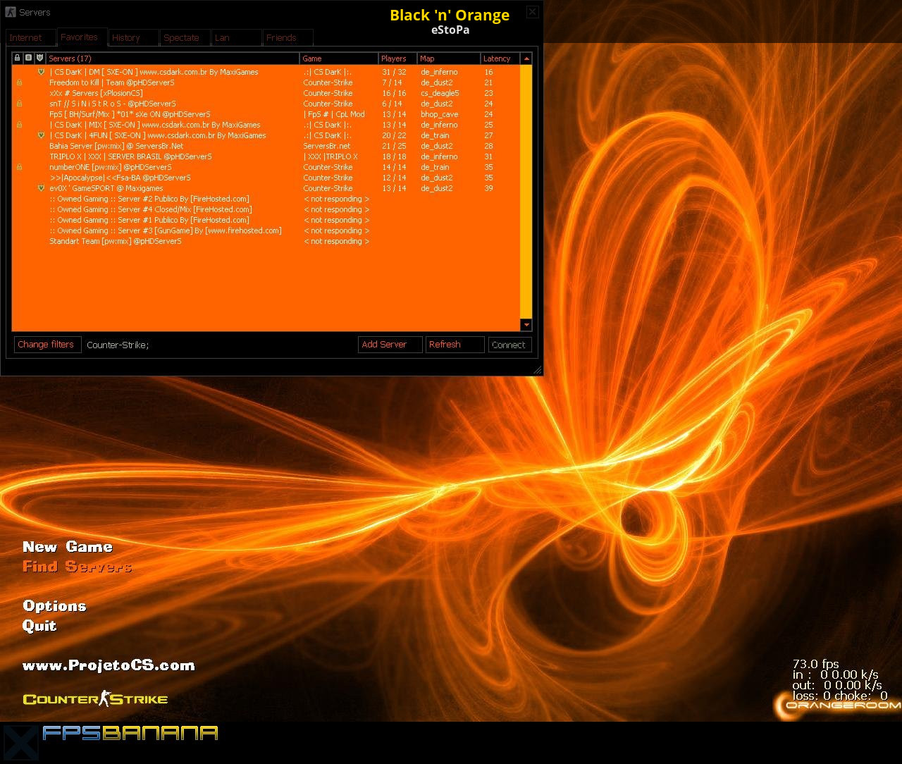Image resolution: width=902 pixels, height=764 pixels.
Task: Click Counter-Strike icon in Servers title bar
Action: click(10, 12)
